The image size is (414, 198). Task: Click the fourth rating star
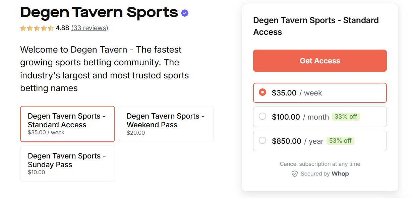tap(44, 28)
